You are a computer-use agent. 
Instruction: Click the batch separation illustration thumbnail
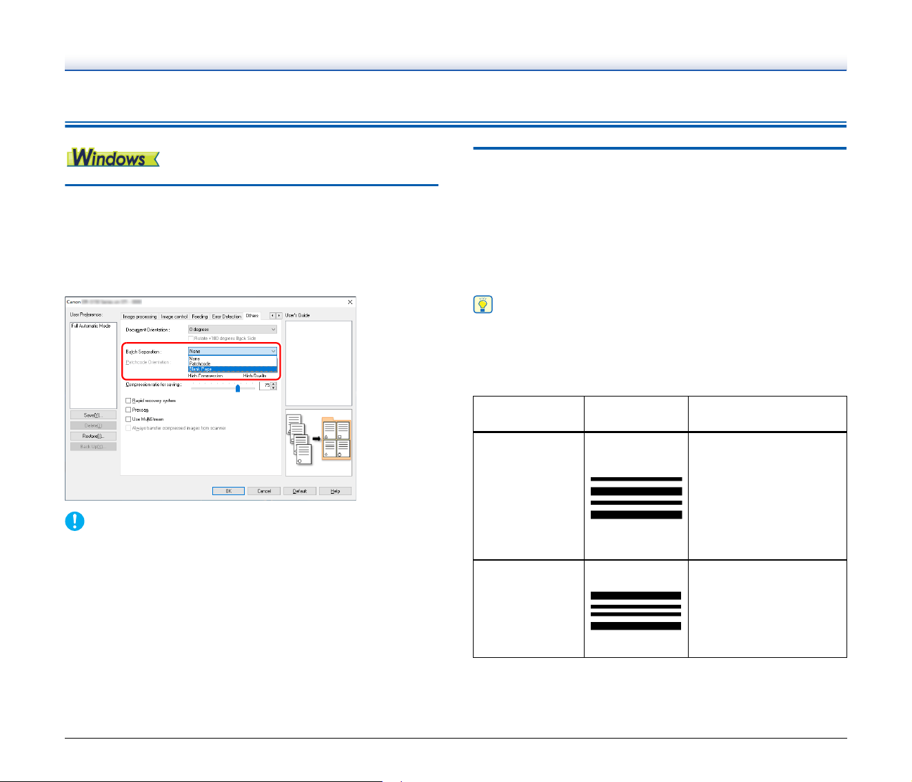318,442
